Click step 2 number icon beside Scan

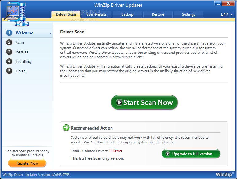[x=9, y=42]
